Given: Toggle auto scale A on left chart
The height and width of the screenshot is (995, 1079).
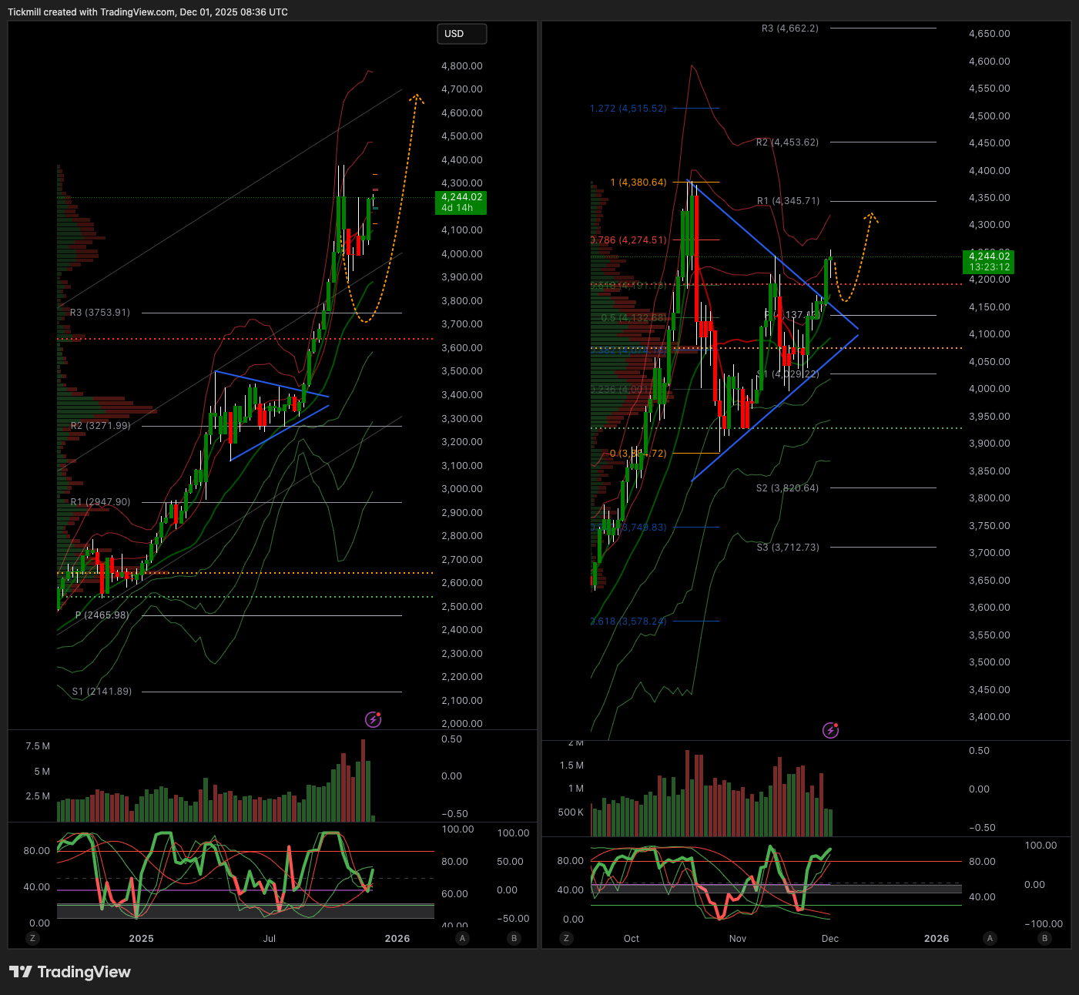Looking at the screenshot, I should (x=462, y=938).
